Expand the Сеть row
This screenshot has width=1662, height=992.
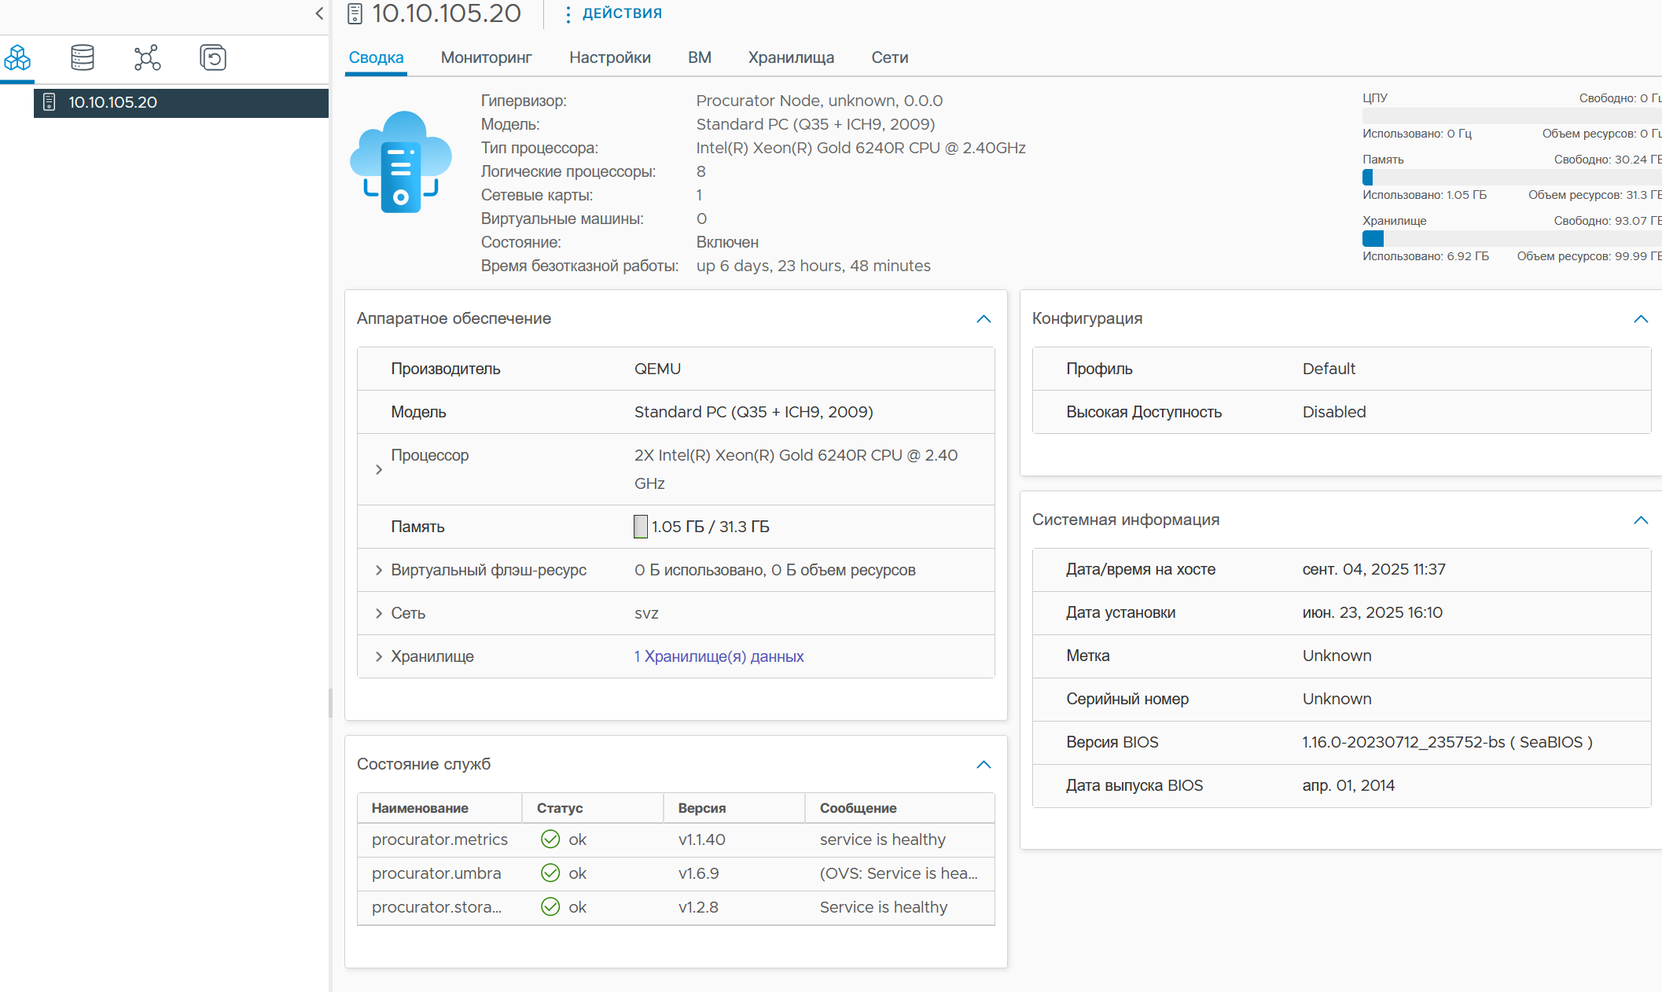[x=379, y=613]
